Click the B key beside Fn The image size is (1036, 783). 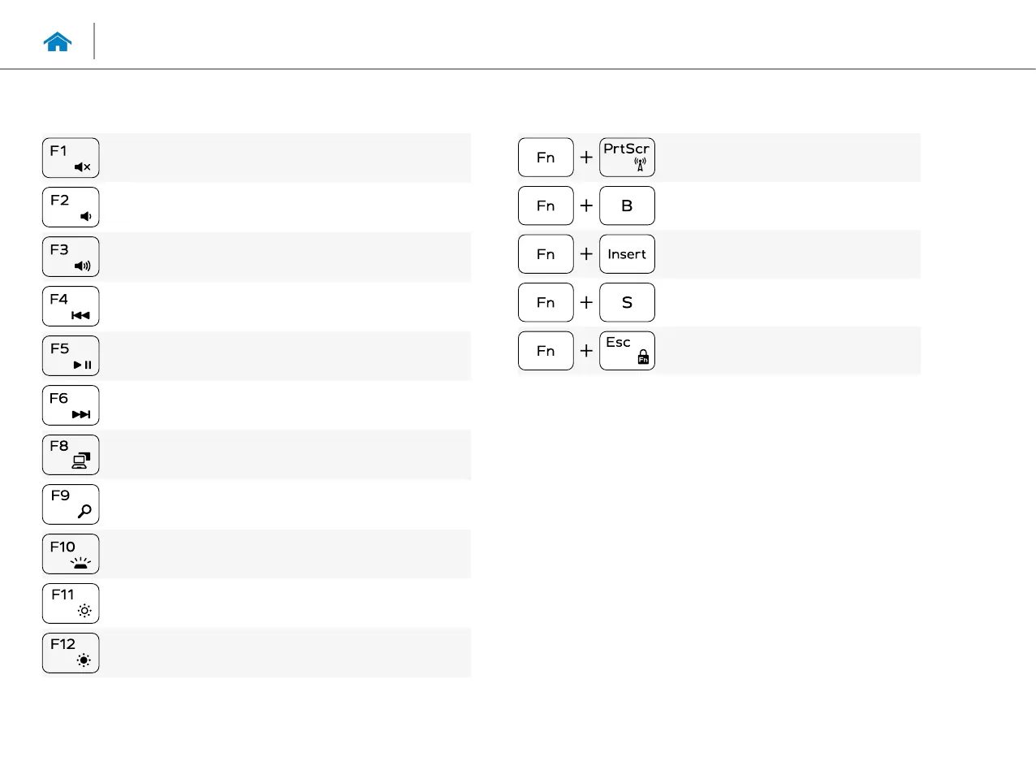627,205
